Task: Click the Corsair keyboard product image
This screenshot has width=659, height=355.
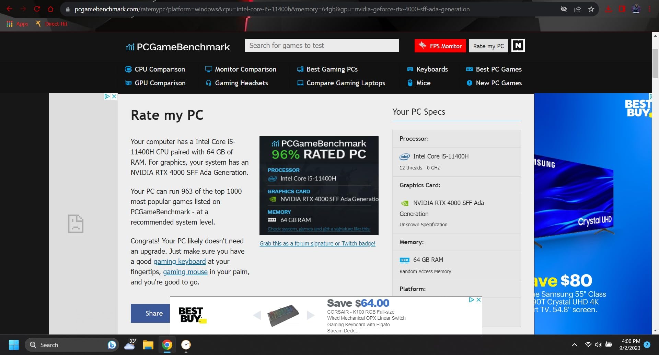Action: pyautogui.click(x=284, y=315)
